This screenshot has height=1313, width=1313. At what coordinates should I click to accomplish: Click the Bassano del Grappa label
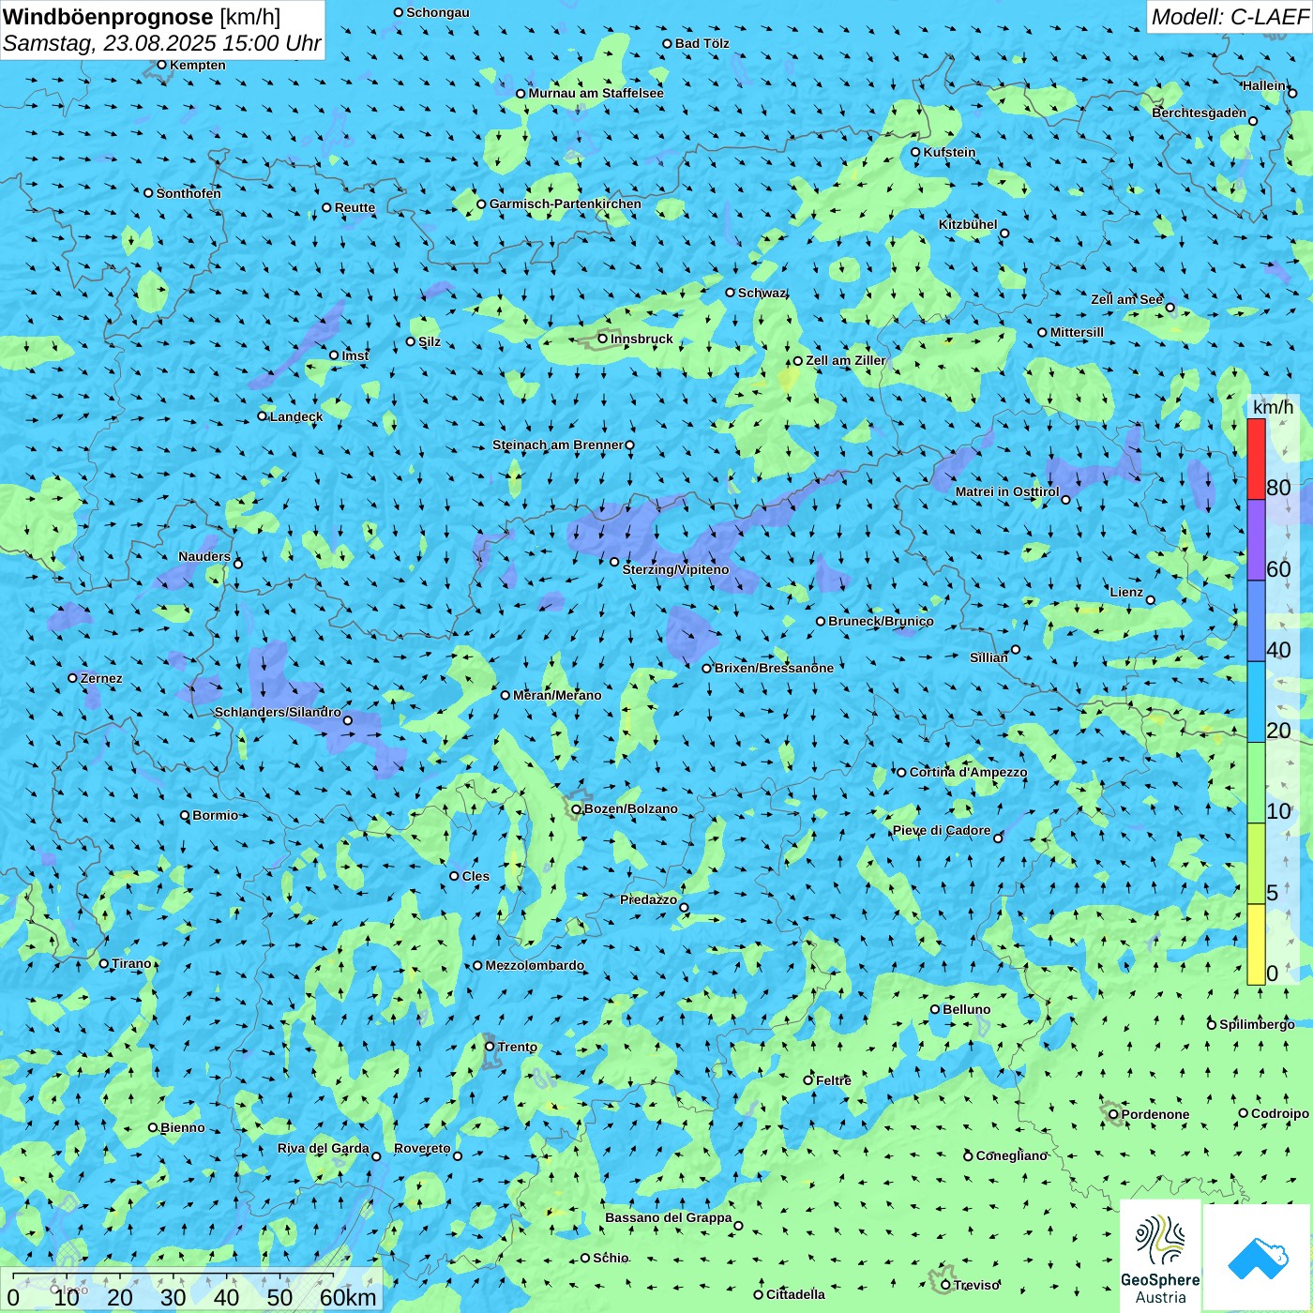coord(669,1217)
